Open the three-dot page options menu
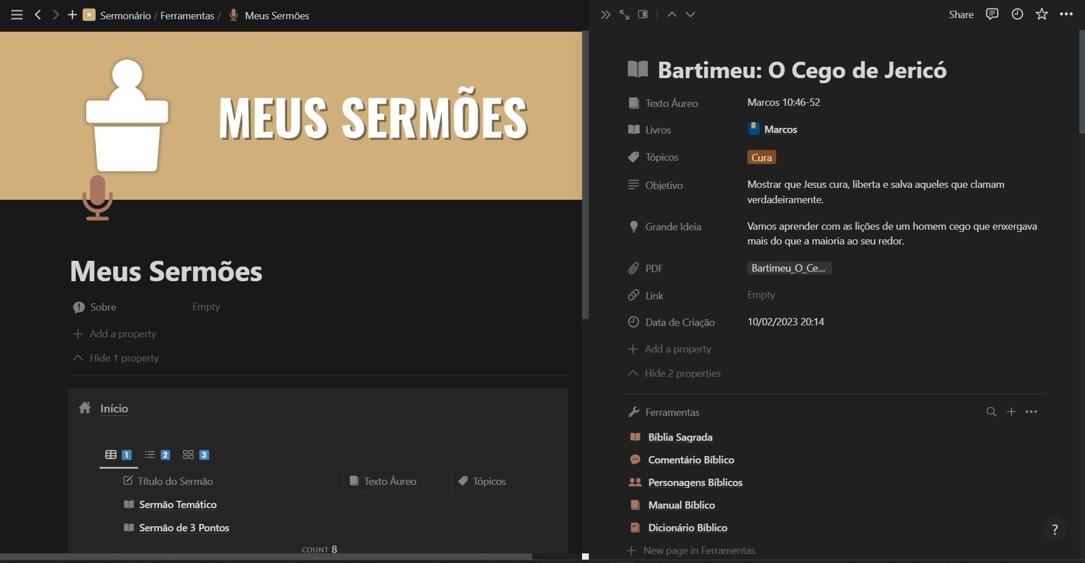The image size is (1085, 563). (x=1066, y=15)
